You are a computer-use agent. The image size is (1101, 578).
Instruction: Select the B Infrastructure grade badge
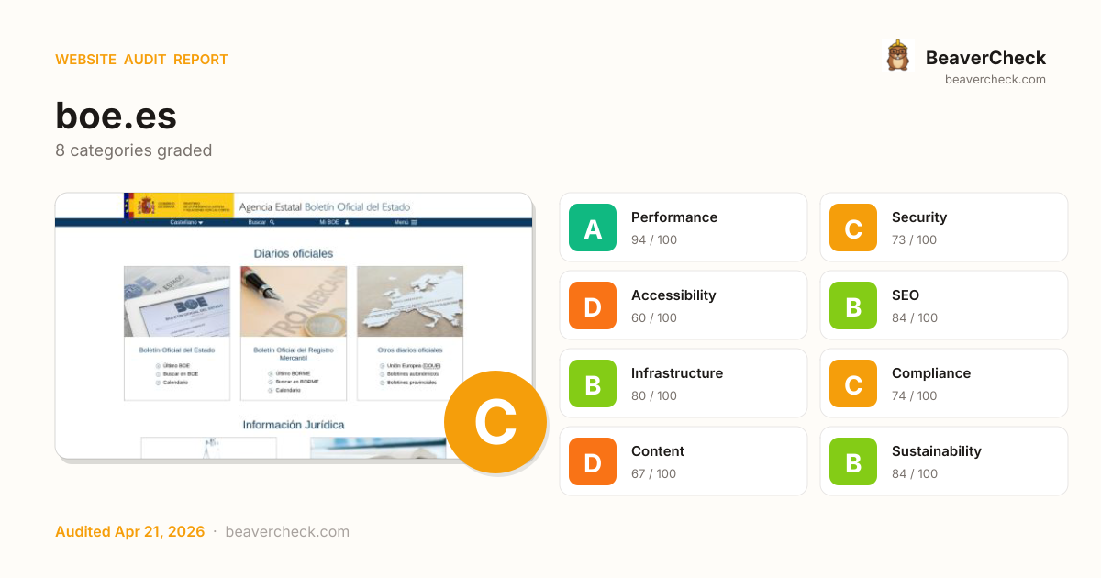click(593, 383)
